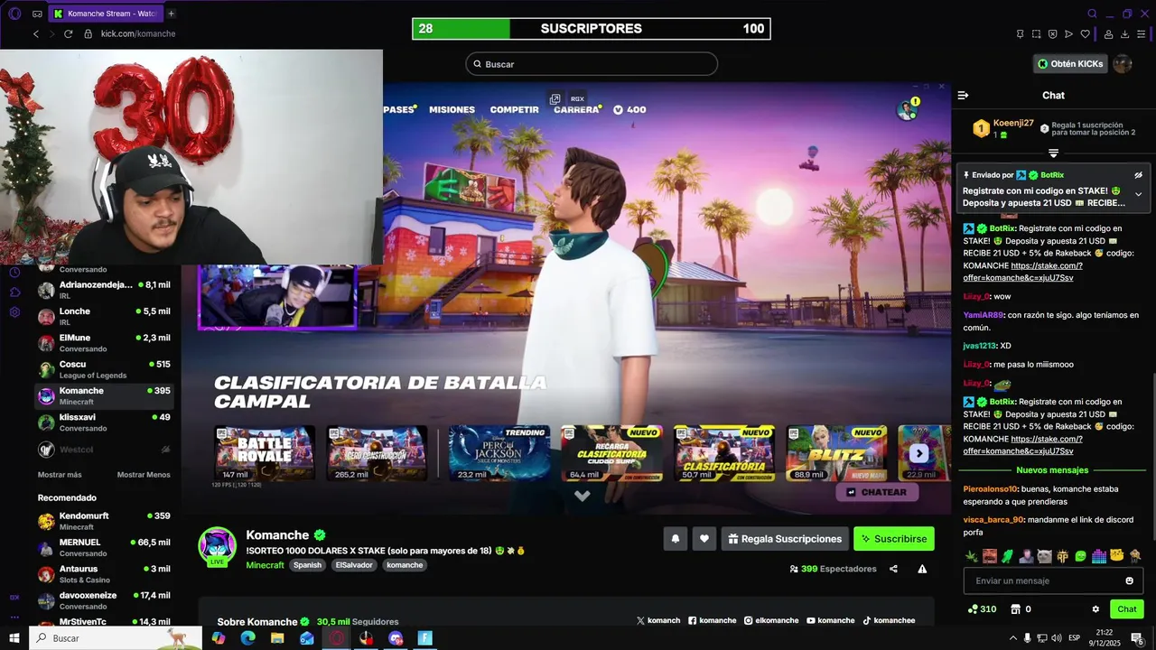Expand the gift leaderboard handle
The height and width of the screenshot is (650, 1156).
click(1053, 153)
